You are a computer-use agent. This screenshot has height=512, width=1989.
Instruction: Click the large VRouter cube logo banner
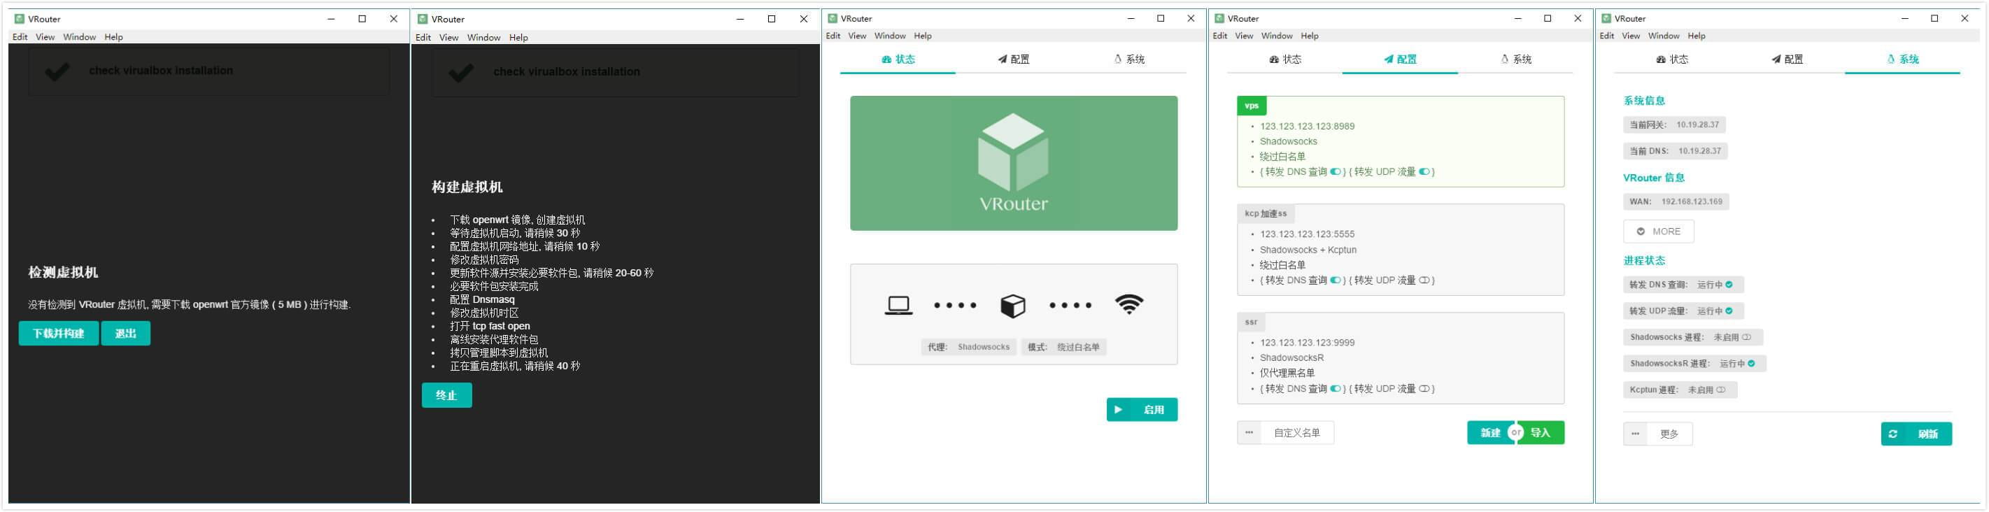(x=1013, y=163)
